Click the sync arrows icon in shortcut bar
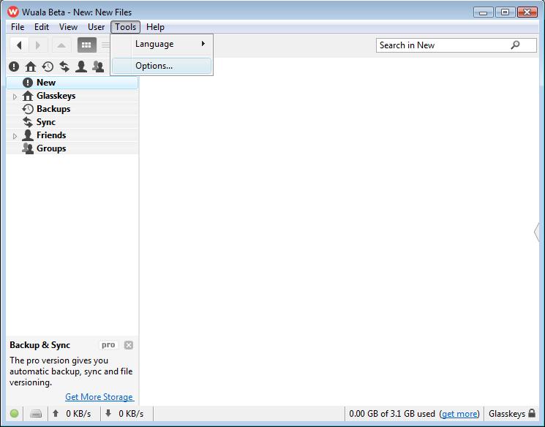Screen dimensions: 545x427 point(64,67)
